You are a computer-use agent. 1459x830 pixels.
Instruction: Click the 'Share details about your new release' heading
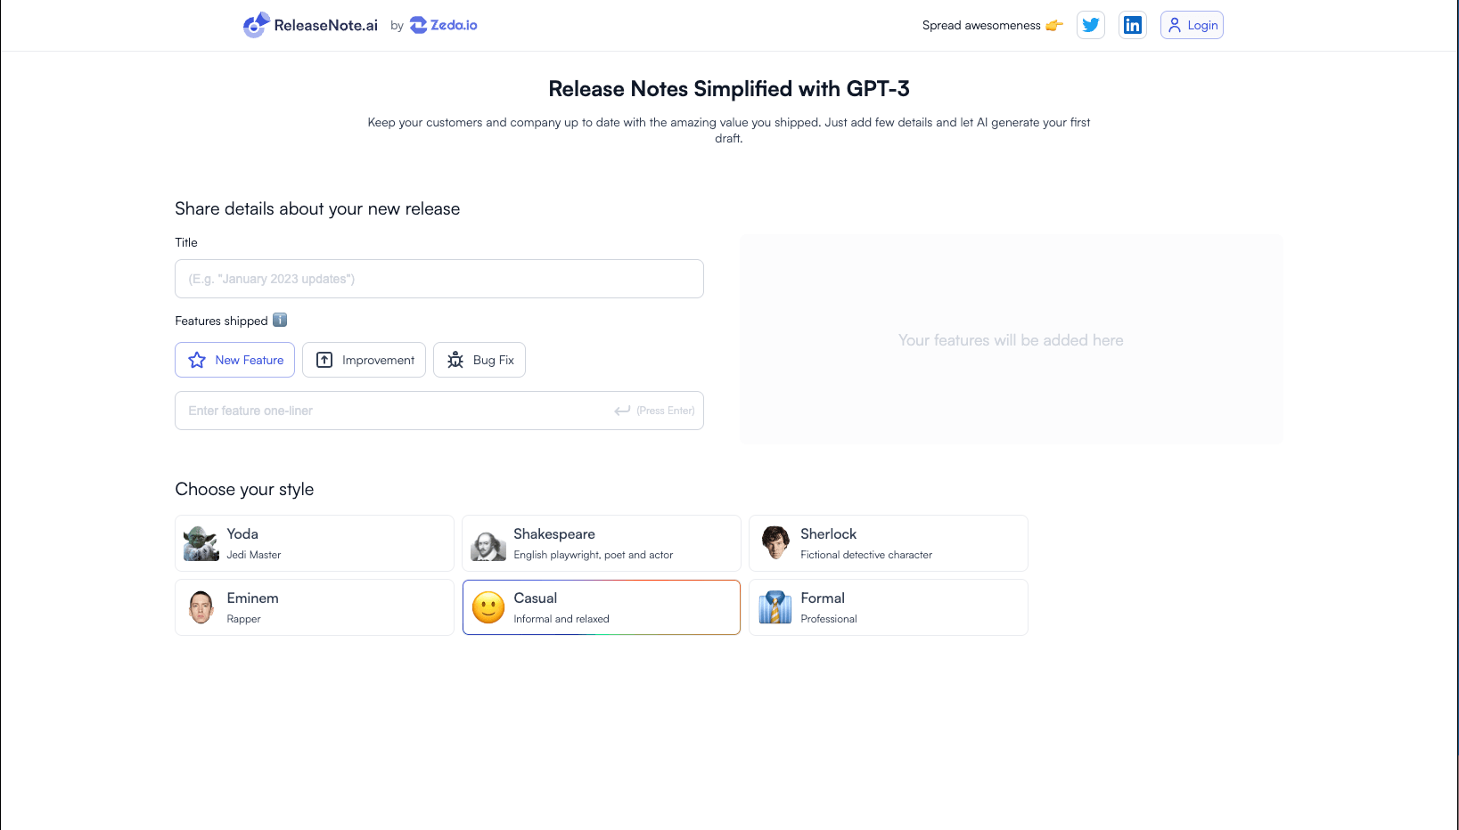pos(317,208)
